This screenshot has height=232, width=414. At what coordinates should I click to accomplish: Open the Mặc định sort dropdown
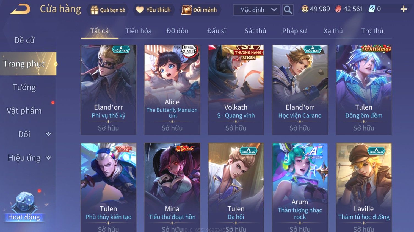tap(256, 10)
